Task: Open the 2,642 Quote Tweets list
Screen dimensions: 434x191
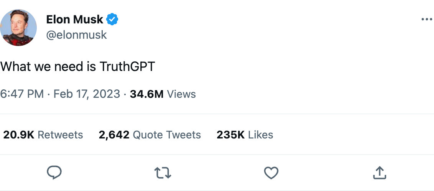Action: tap(150, 135)
